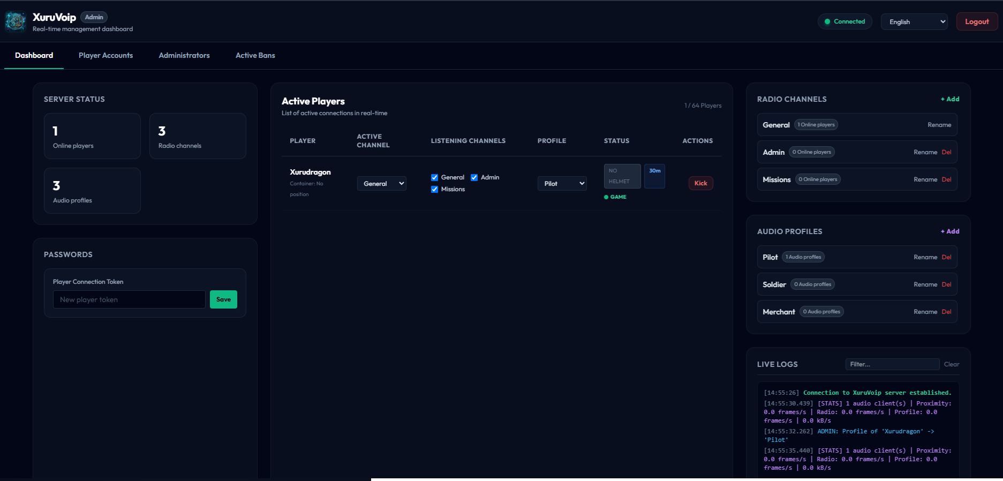
Task: Click the live logs Filter field
Action: 892,364
